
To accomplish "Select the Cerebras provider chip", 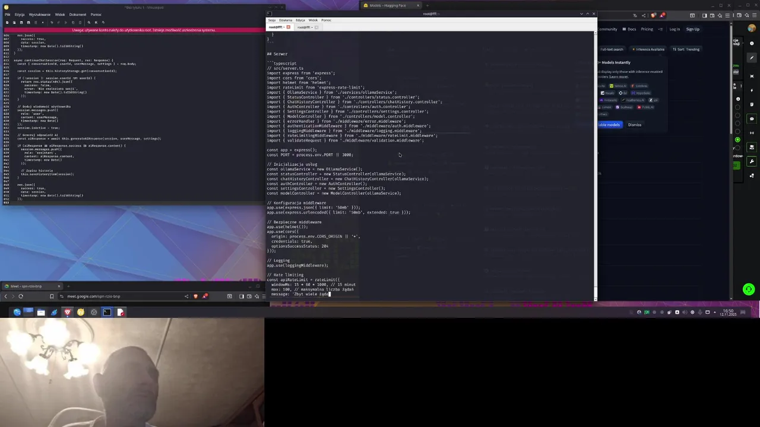I will pyautogui.click(x=640, y=86).
